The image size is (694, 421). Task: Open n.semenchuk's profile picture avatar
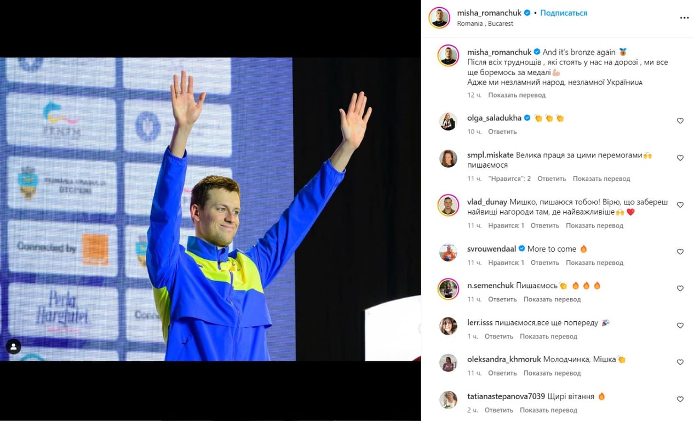[448, 289]
